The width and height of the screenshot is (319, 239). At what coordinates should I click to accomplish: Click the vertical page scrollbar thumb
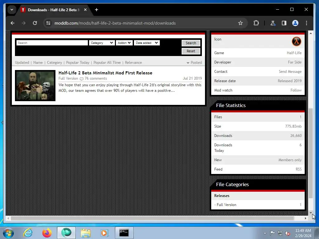pos(311,153)
